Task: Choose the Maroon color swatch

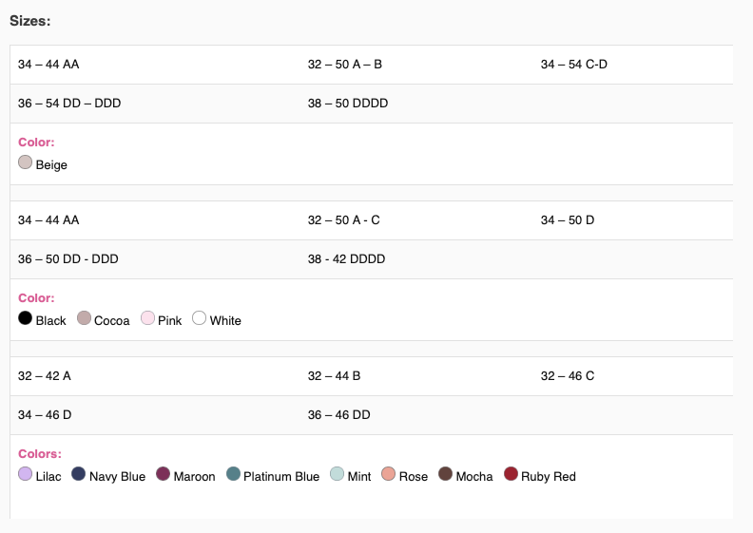Action: click(163, 474)
